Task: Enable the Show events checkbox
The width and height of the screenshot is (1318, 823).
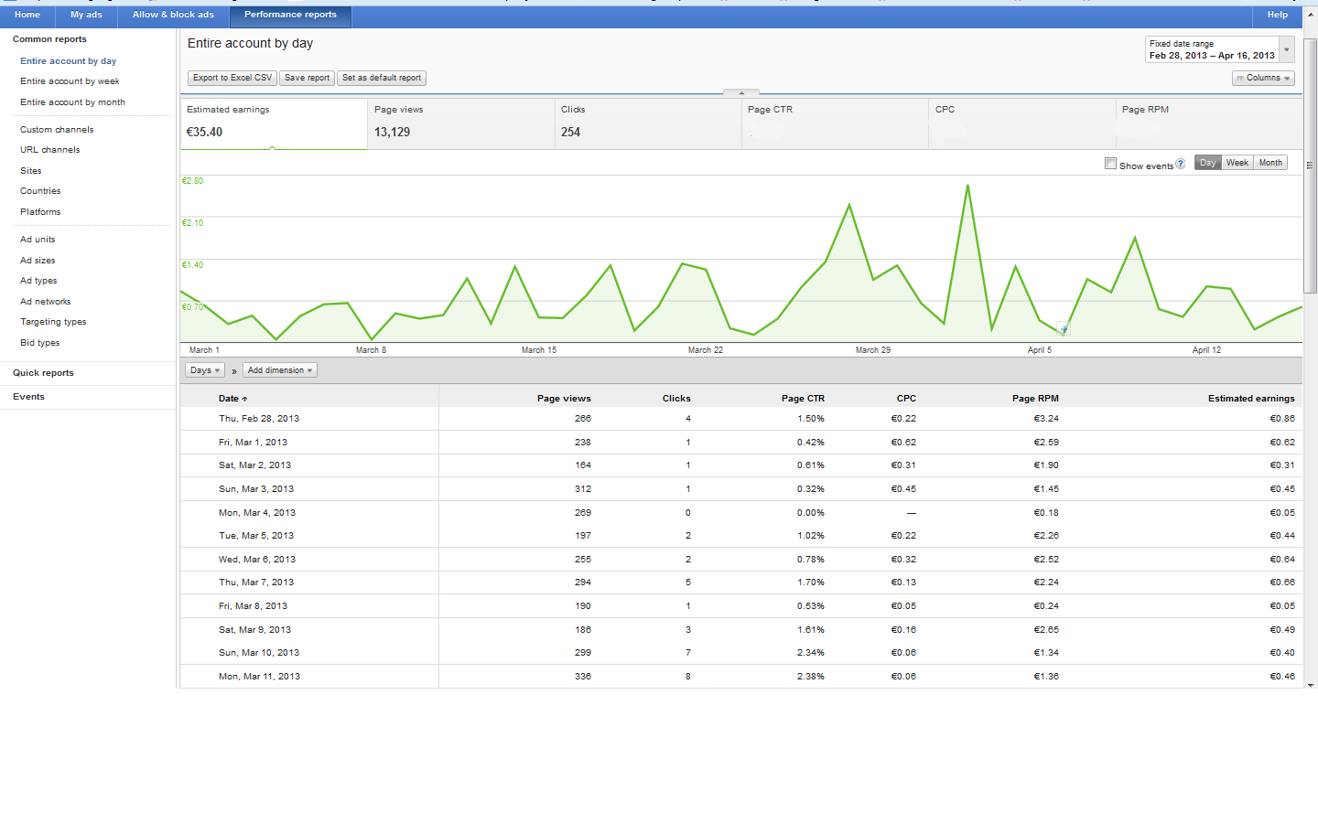Action: 1110,164
